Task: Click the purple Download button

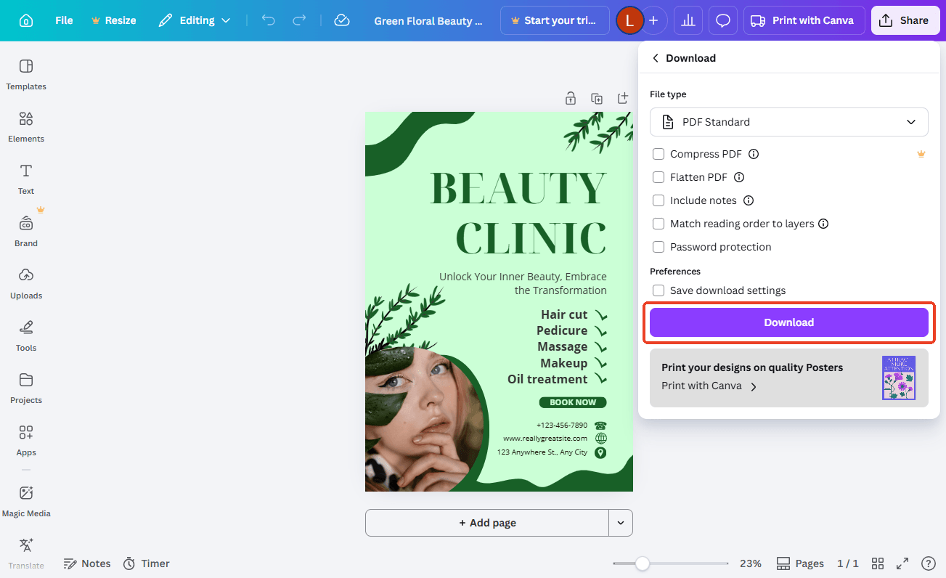Action: pos(789,322)
